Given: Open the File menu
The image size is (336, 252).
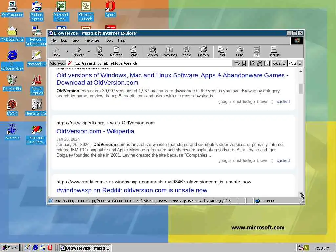Looking at the screenshot, I should point(53,40).
